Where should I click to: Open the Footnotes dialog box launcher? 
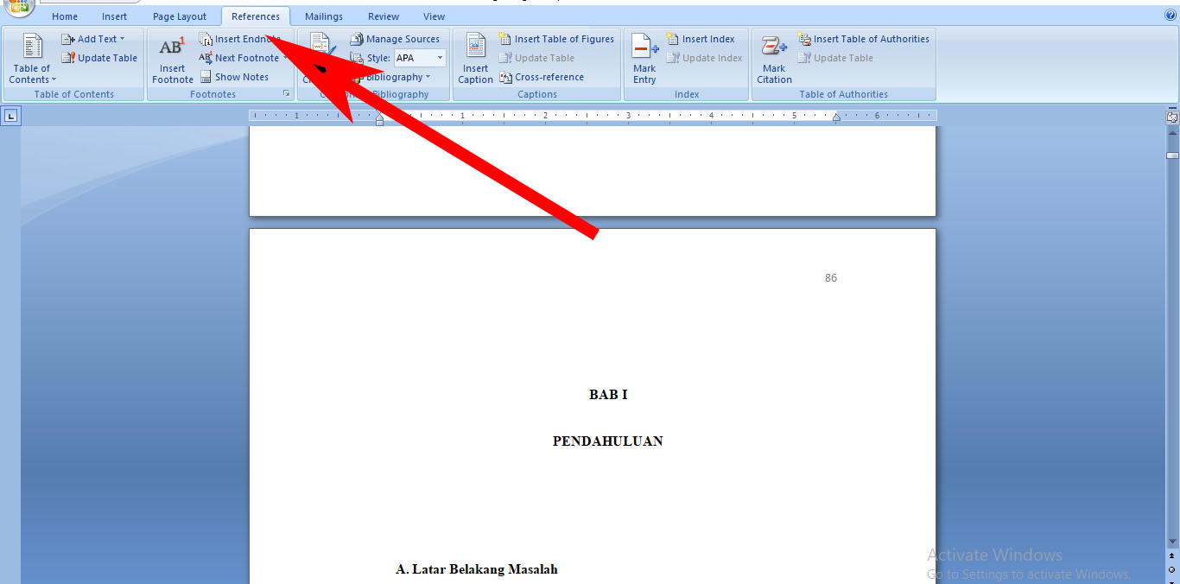pos(286,93)
